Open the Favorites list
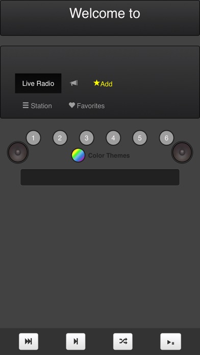The width and height of the screenshot is (200, 355). pyautogui.click(x=87, y=106)
